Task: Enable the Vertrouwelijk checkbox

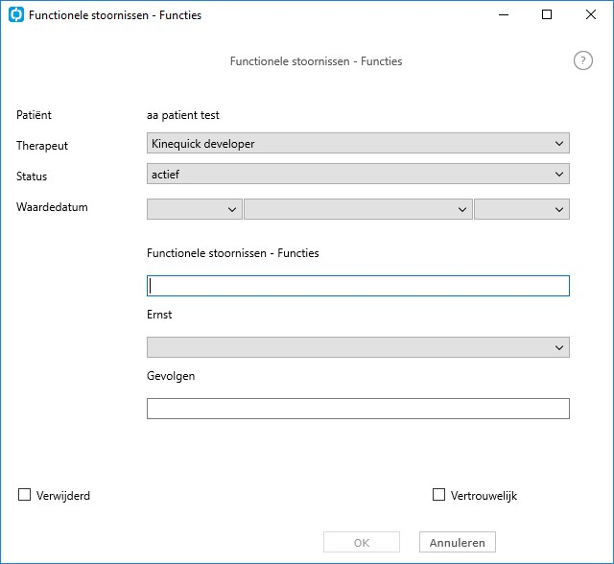Action: pyautogui.click(x=438, y=495)
